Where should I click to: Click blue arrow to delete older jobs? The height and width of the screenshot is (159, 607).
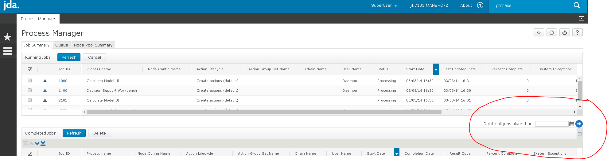[579, 124]
